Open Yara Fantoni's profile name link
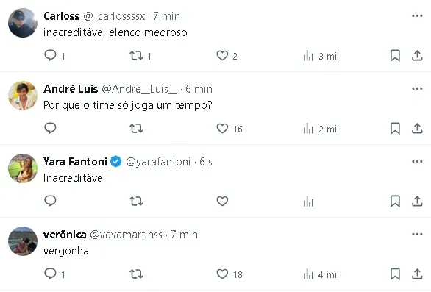Image resolution: width=431 pixels, height=292 pixels. [x=75, y=162]
